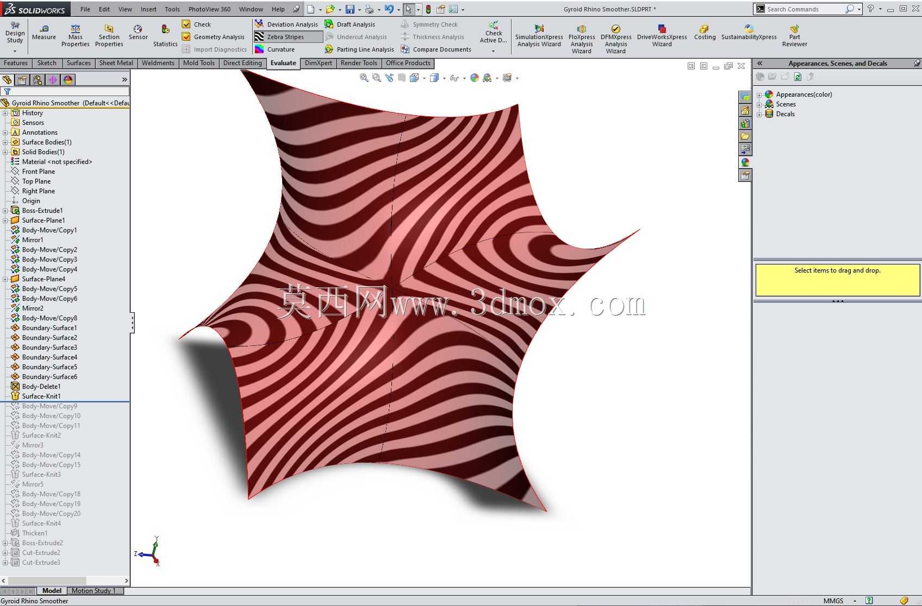Open FloXpress Analysis Wizard
This screenshot has width=922, height=606.
(x=581, y=39)
